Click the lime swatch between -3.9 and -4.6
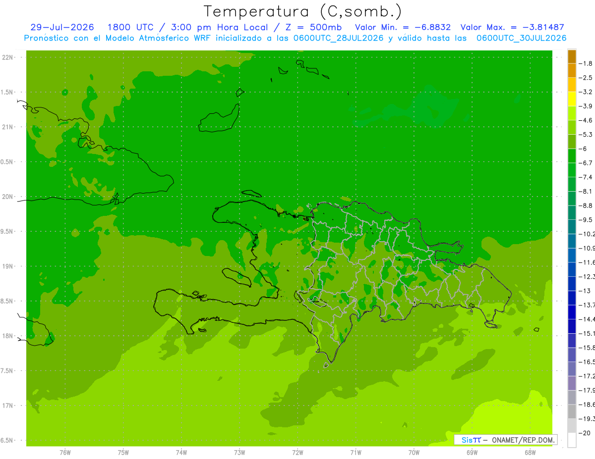The height and width of the screenshot is (459, 595). click(572, 113)
